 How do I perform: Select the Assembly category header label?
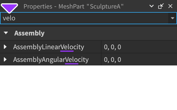click(29, 33)
